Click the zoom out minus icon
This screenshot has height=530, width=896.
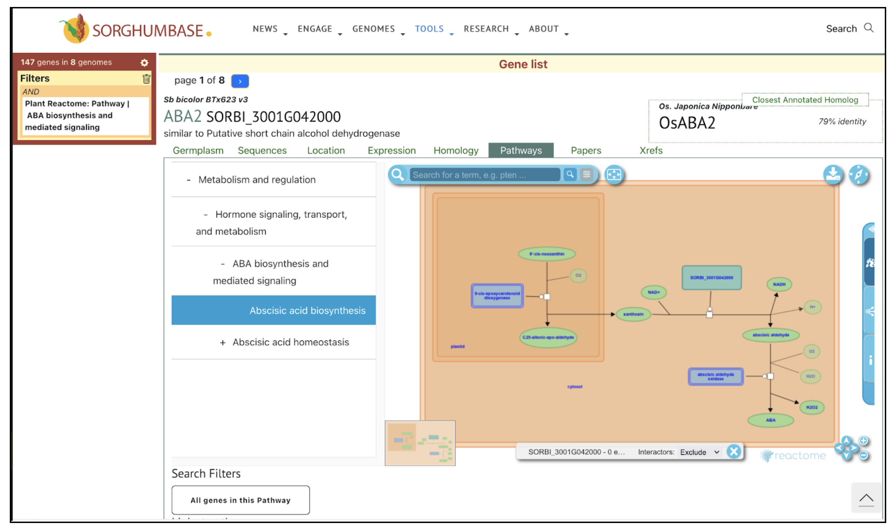[x=863, y=455]
